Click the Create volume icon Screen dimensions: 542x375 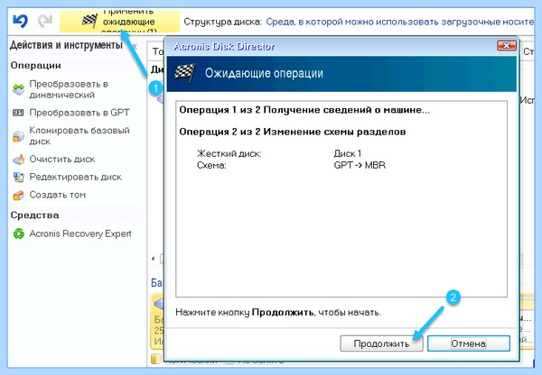point(19,195)
